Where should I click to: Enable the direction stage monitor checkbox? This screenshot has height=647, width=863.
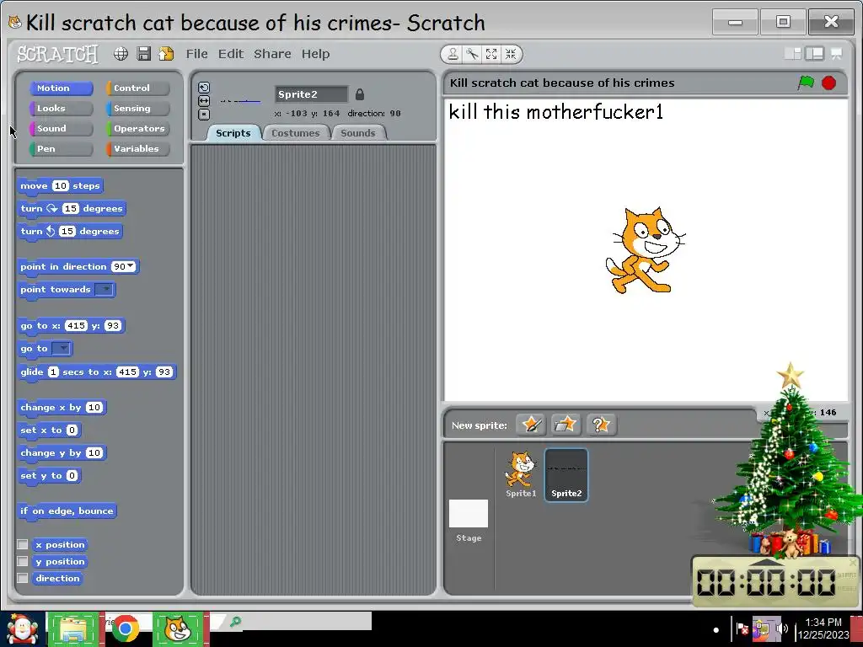coord(23,578)
